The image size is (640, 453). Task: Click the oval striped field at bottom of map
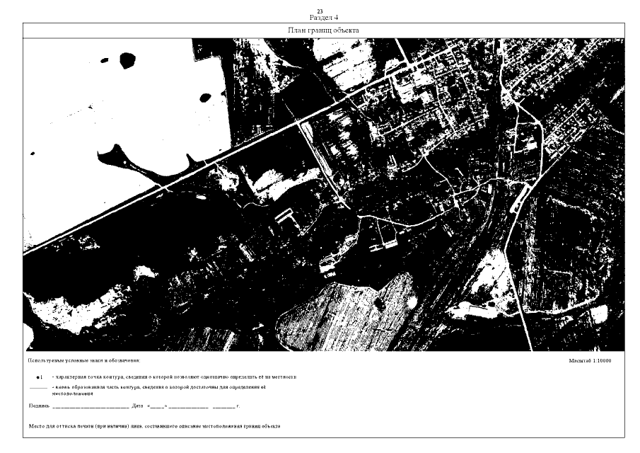coord(347,314)
